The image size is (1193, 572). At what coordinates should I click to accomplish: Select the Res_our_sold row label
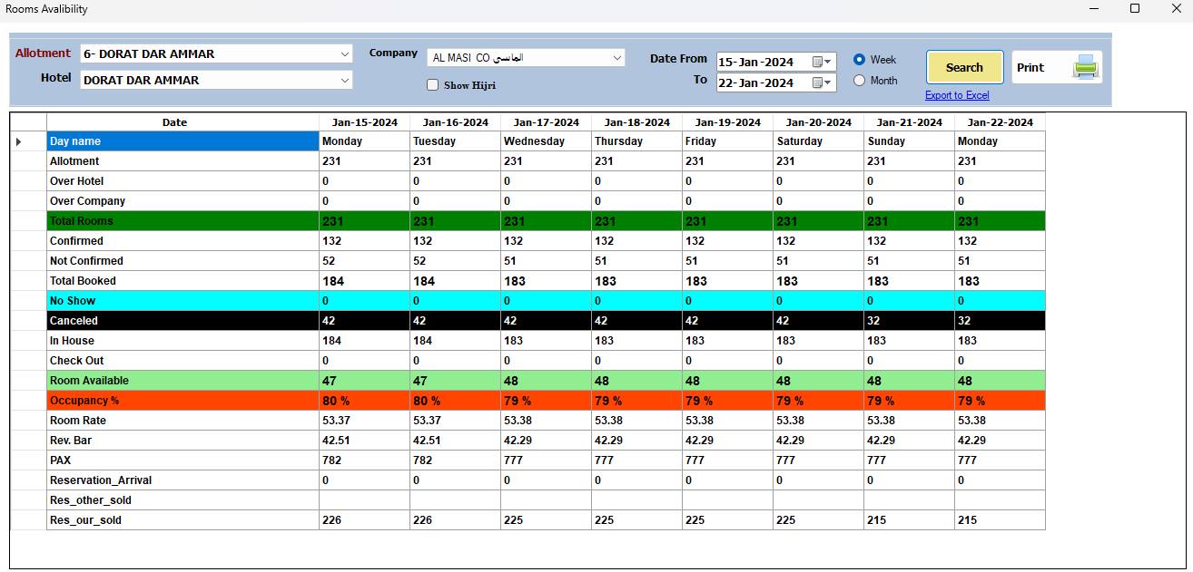[x=182, y=520]
